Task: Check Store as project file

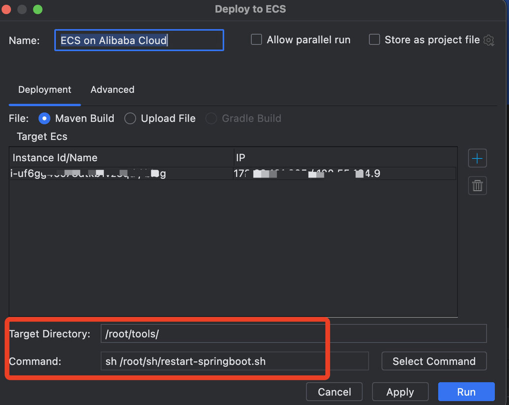Action: pyautogui.click(x=374, y=40)
